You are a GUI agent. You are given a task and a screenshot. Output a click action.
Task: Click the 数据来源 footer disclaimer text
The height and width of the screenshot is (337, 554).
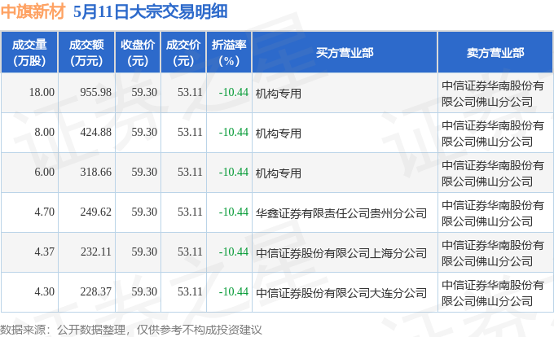click(x=131, y=330)
